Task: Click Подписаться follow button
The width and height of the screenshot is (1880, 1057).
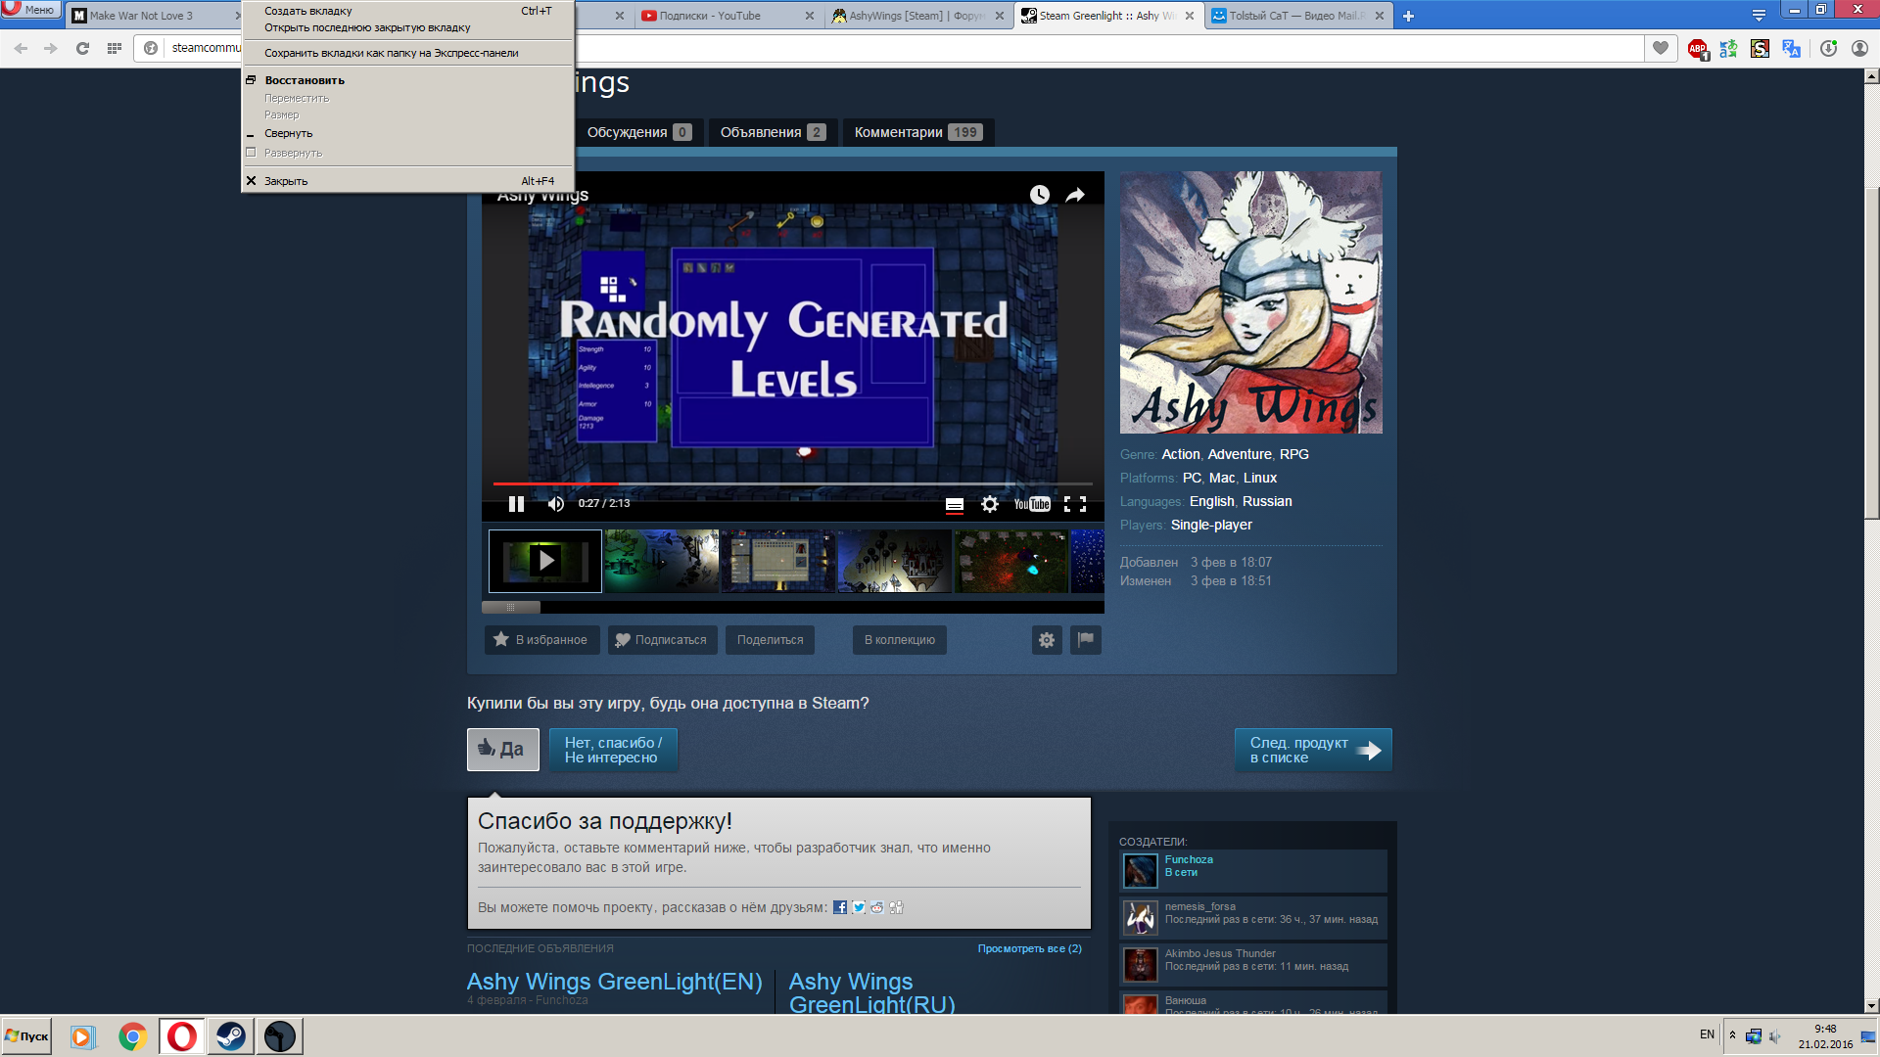Action: 663,640
